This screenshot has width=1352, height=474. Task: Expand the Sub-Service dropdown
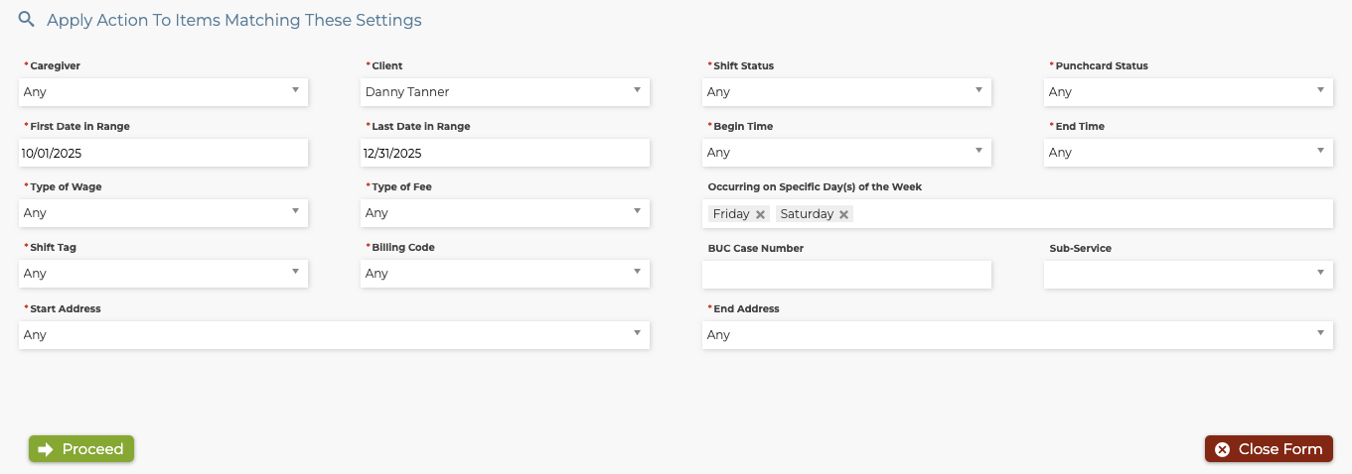[x=1188, y=275]
